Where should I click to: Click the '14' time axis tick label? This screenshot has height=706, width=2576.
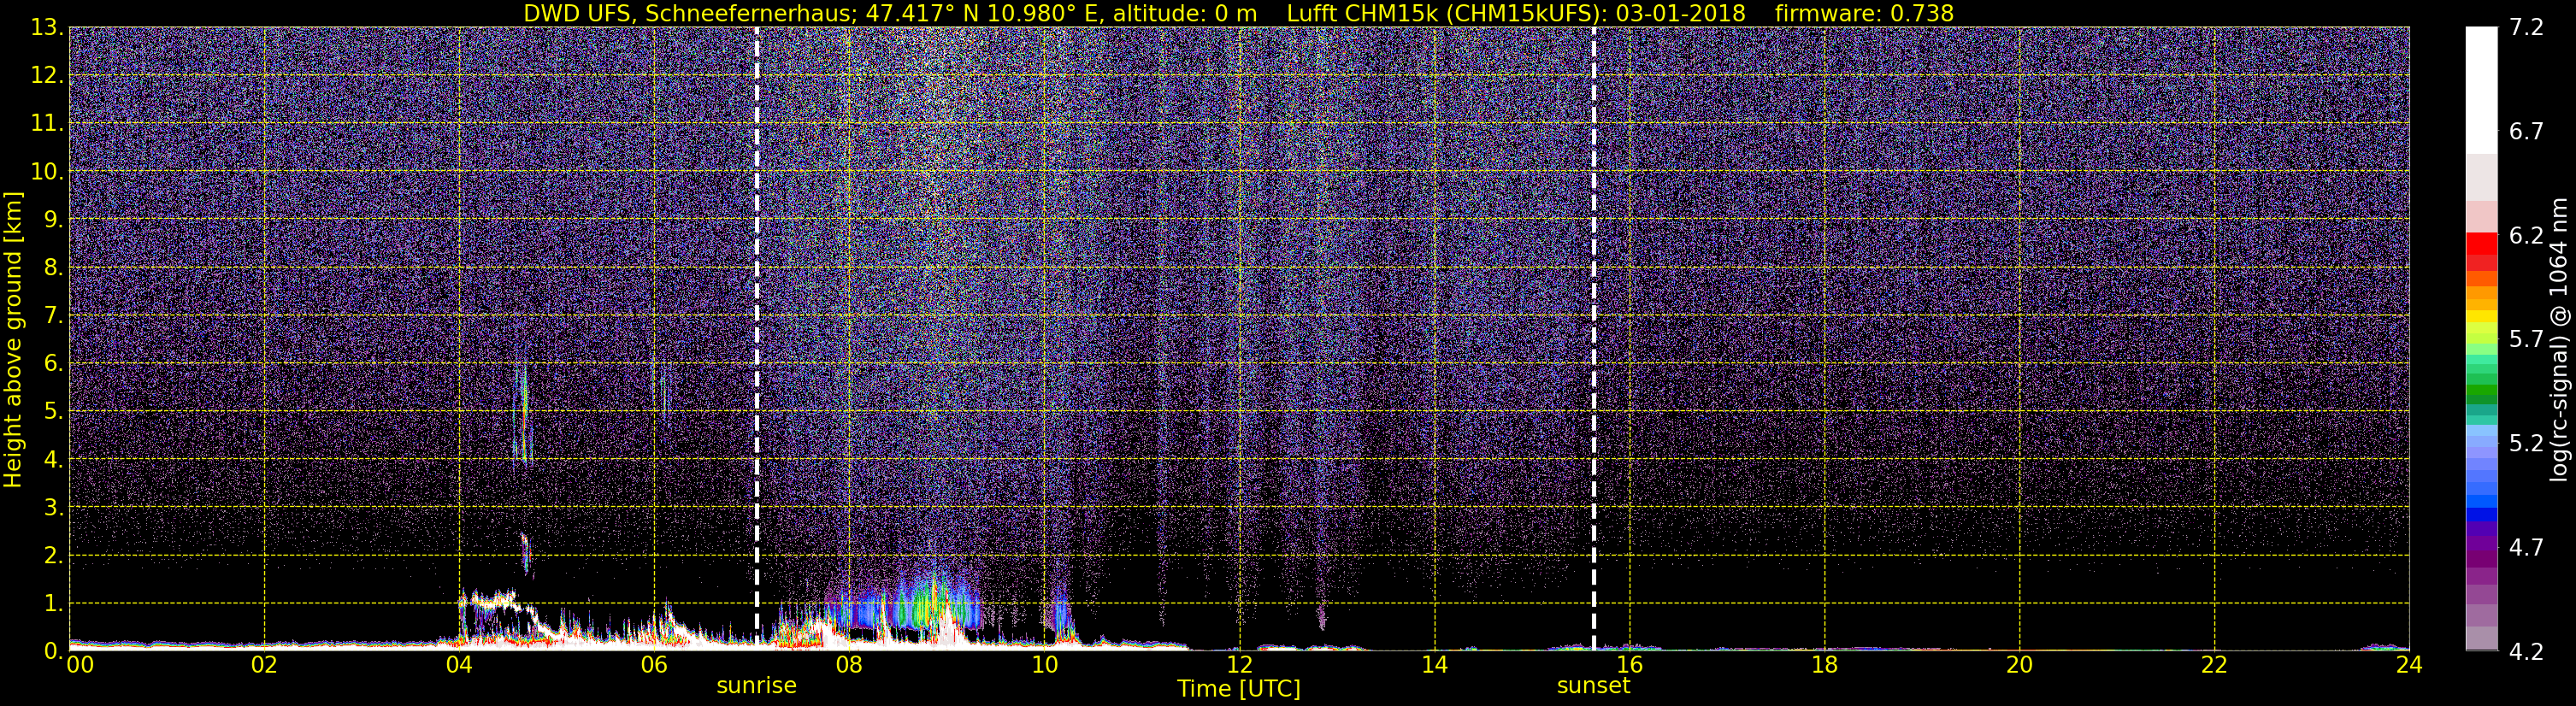point(1434,665)
